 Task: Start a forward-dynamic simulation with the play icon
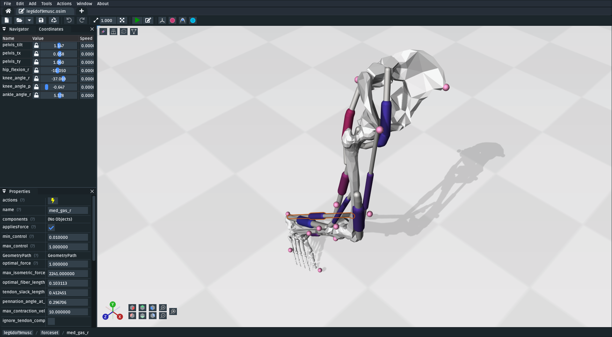click(x=137, y=20)
